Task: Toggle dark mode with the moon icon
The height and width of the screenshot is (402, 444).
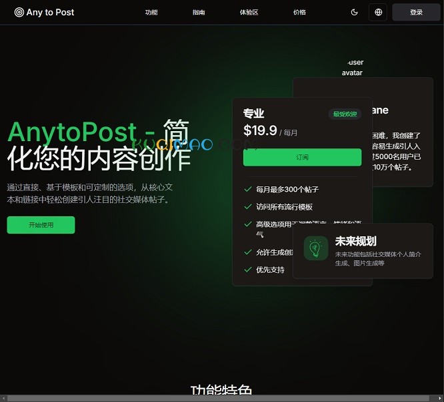Action: (x=354, y=12)
